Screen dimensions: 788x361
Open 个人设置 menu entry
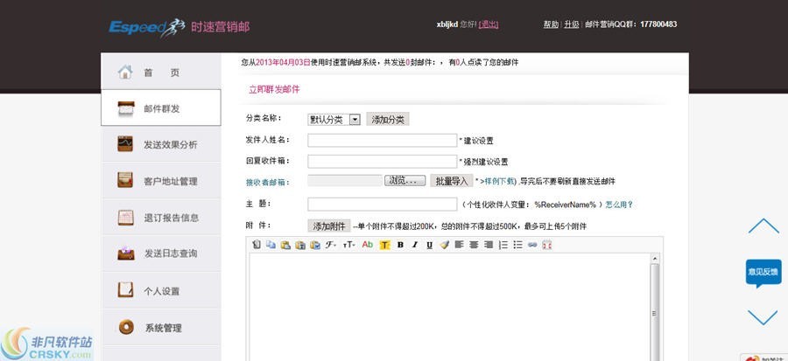(161, 291)
